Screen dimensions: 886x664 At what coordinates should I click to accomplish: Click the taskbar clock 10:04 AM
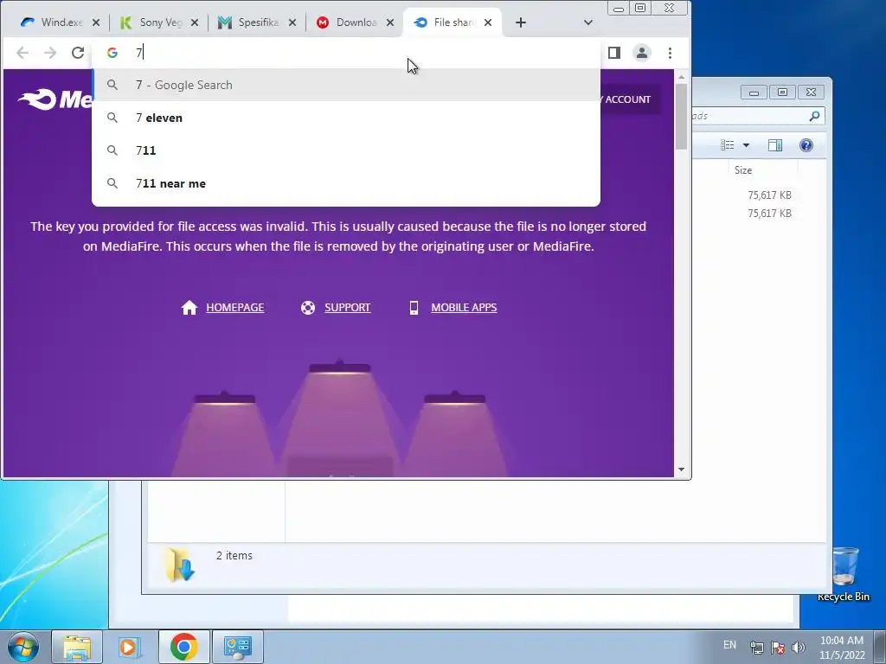[842, 641]
